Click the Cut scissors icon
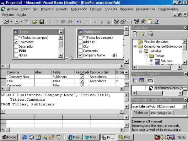Viewport: 188px width, 141px height. coord(50,22)
